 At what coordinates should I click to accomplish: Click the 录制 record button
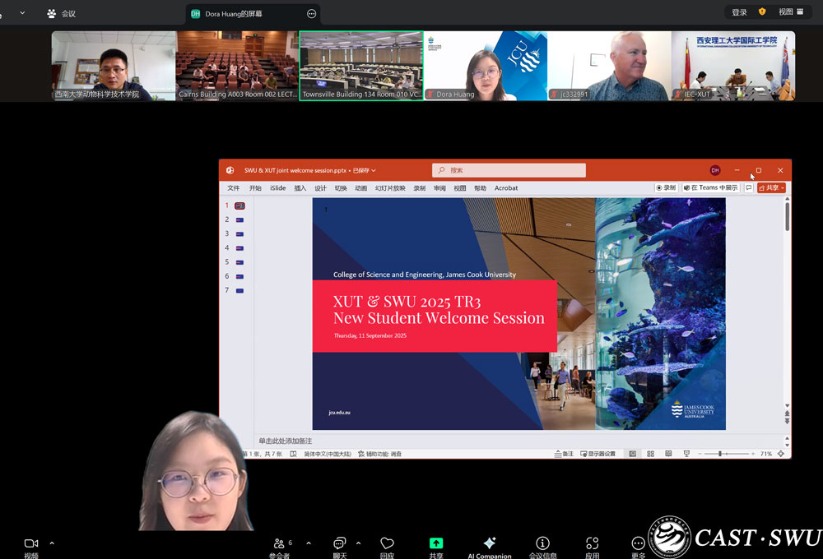666,187
